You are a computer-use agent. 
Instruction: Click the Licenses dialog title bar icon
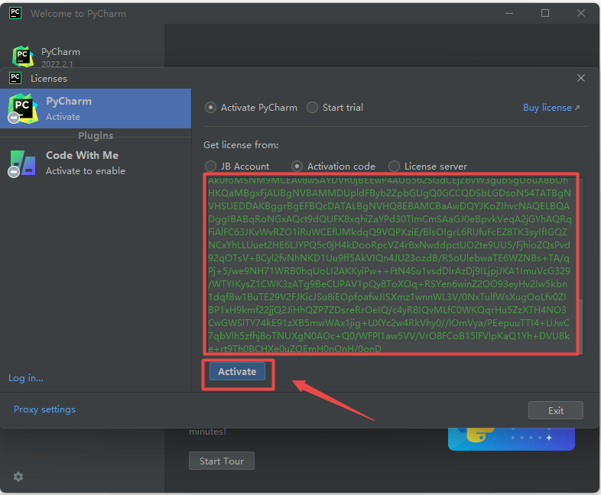coord(15,78)
